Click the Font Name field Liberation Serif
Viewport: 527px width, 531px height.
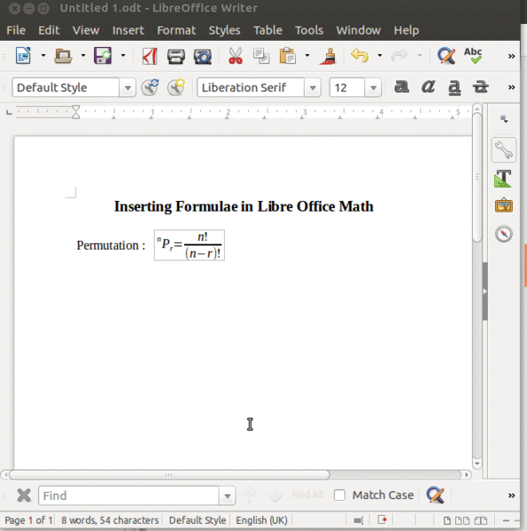point(251,88)
